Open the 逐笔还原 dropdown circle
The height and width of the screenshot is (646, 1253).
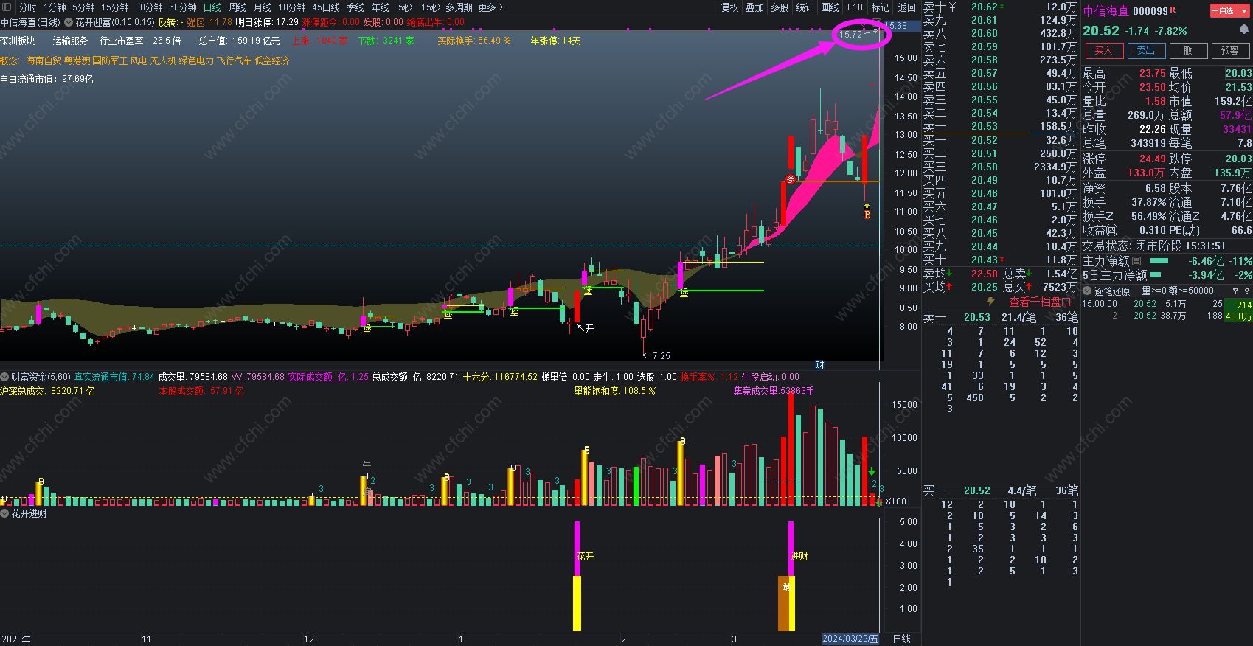[1087, 291]
